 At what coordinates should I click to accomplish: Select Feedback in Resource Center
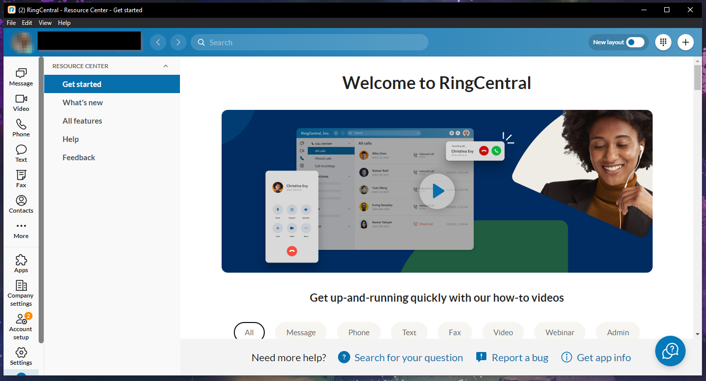point(112,157)
